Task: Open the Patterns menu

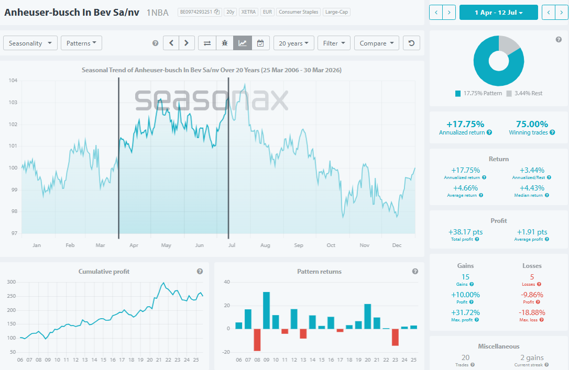Action: click(81, 43)
